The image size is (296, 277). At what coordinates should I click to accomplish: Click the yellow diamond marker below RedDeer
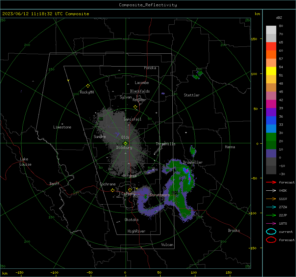(135, 107)
